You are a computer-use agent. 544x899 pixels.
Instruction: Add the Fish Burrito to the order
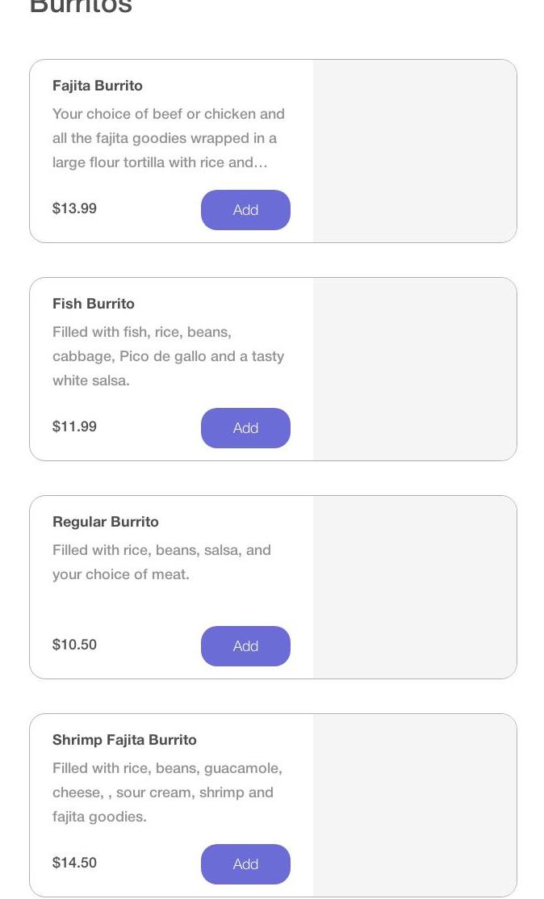coord(245,428)
